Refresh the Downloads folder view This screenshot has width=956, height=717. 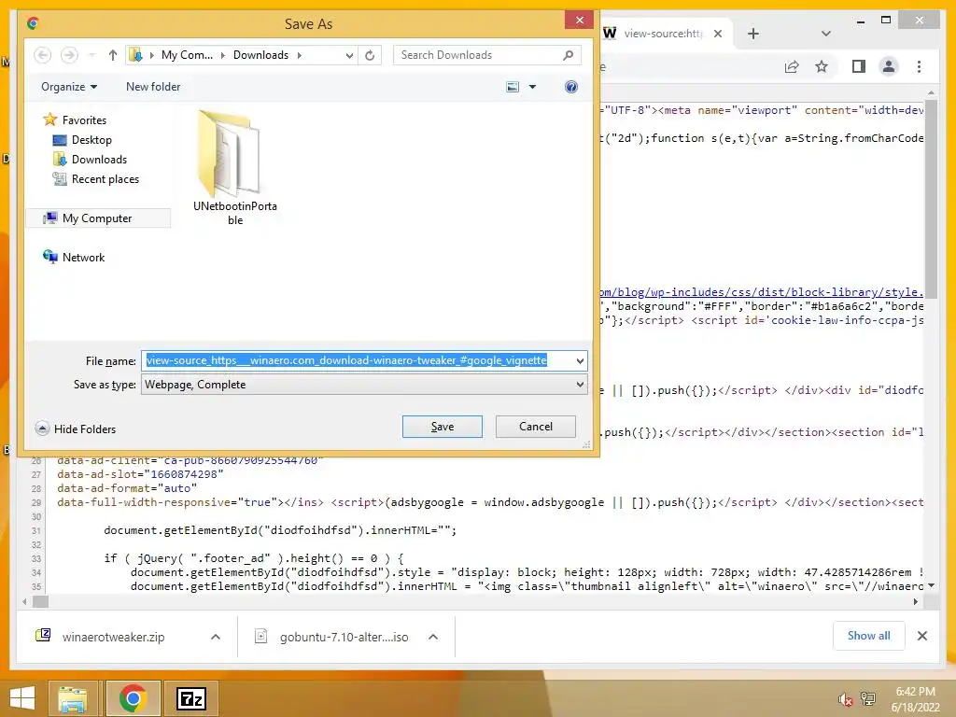tap(370, 55)
